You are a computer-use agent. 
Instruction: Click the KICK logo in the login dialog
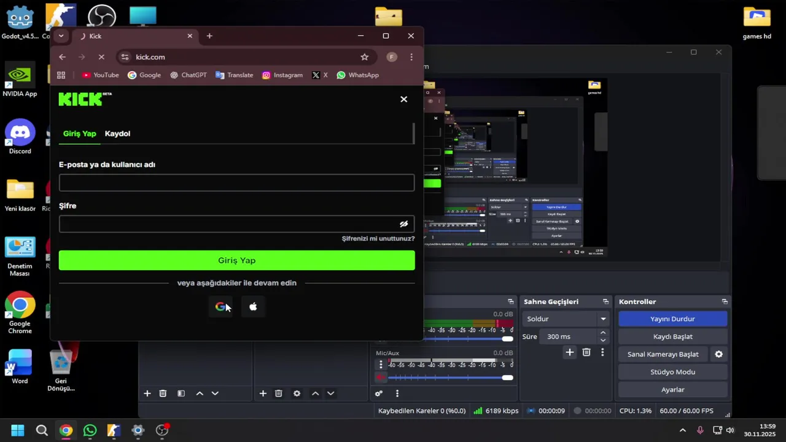[x=85, y=99]
